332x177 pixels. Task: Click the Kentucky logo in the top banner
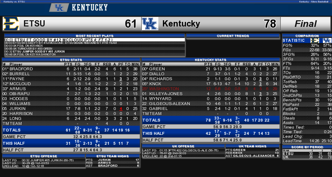click(x=59, y=7)
